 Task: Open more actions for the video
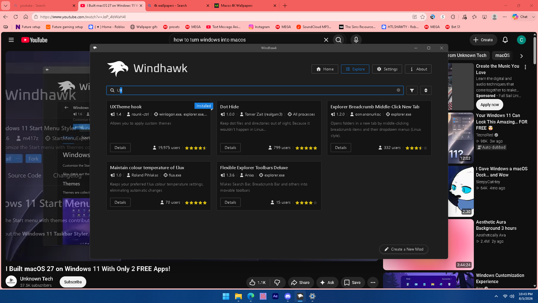click(x=373, y=282)
